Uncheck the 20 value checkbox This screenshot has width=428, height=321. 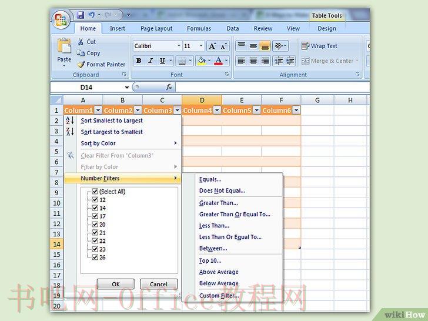pos(95,225)
